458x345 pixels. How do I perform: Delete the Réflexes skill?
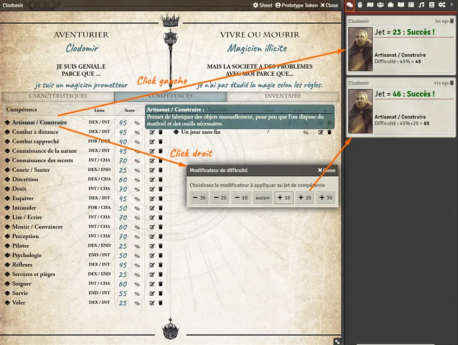(160, 265)
